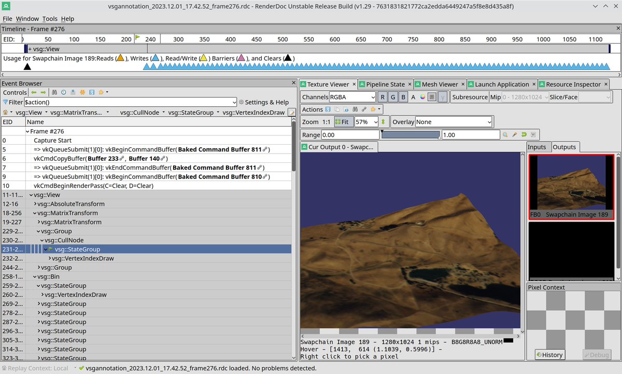Screen dimensions: 622x374
Task: Click the open-texture-list icon beside copy icon
Action: pos(346,109)
